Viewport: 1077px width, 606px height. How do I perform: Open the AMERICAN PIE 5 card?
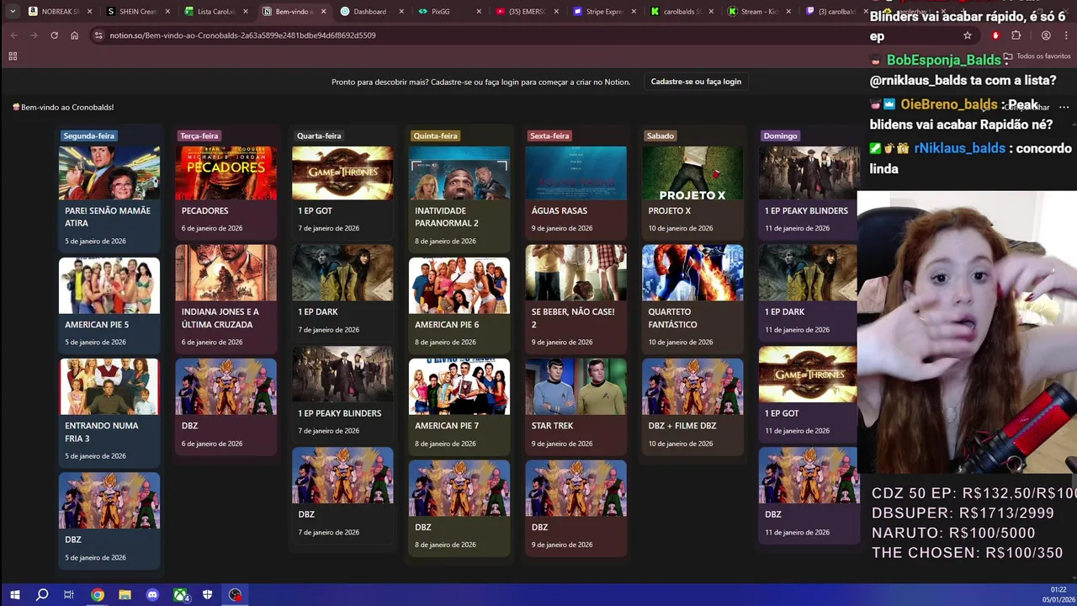109,305
